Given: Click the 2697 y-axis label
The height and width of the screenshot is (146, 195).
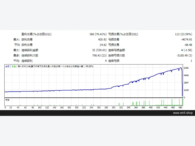Looking at the screenshot, I should point(186,83).
